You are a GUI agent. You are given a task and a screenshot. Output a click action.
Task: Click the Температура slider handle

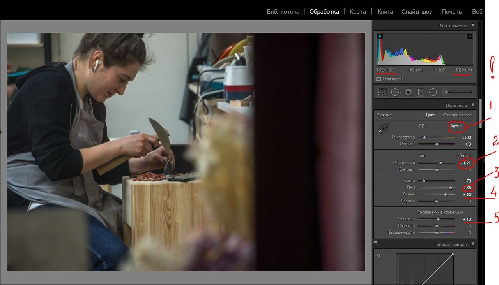(424, 137)
